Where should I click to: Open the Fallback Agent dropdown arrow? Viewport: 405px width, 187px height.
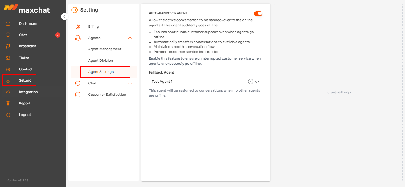257,82
